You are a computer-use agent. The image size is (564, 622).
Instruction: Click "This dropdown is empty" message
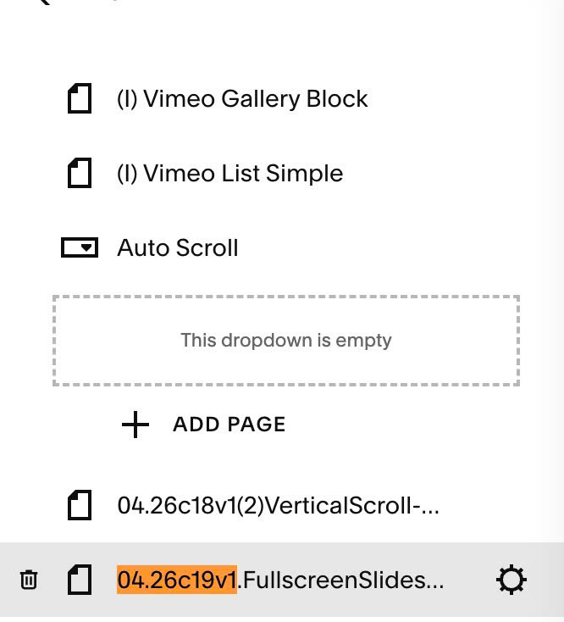[285, 341]
